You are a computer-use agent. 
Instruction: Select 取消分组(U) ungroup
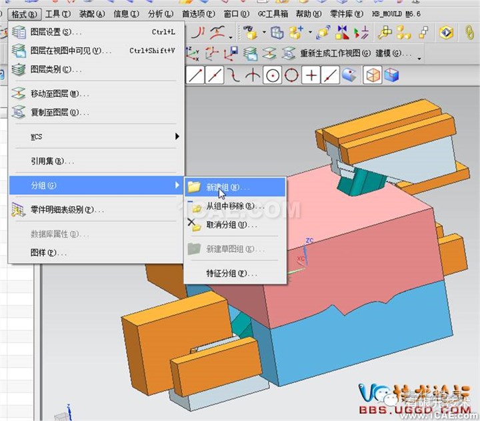pyautogui.click(x=235, y=225)
